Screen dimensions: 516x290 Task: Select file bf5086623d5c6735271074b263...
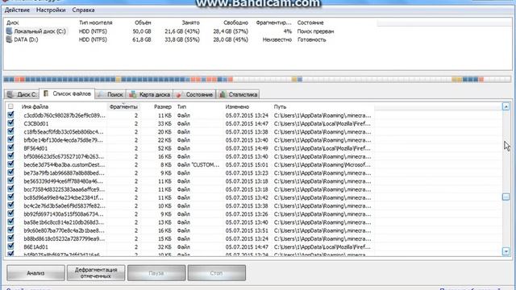point(64,156)
